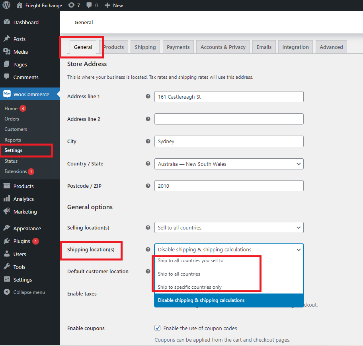Click the Comments speech icon in sidebar

[x=7, y=76]
